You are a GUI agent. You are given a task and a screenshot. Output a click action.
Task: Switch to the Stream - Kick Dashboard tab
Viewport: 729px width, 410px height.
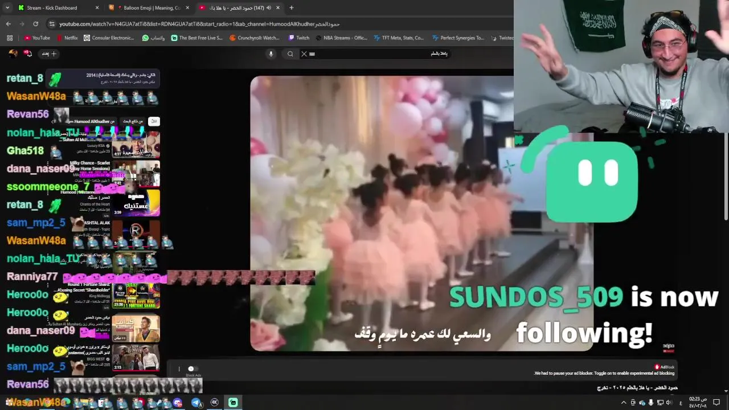point(57,8)
